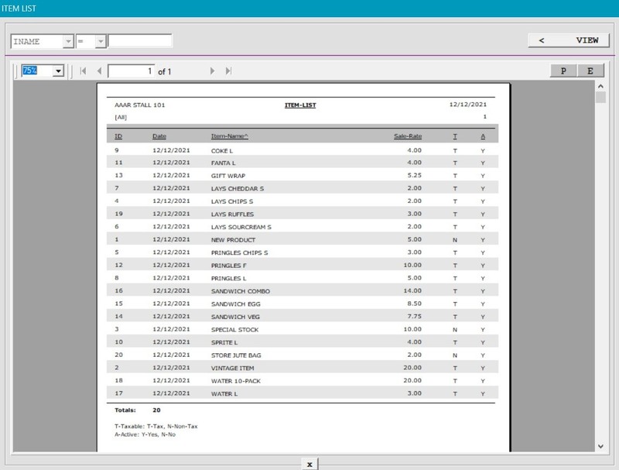
Task: Click the 14.00 sale rate value
Action: [x=412, y=290]
